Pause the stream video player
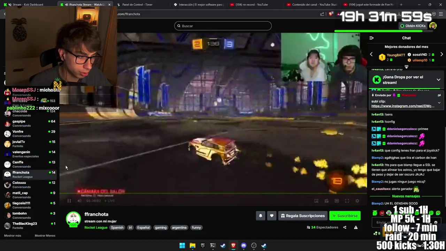Screen dimensions: 446x251 point(69,201)
